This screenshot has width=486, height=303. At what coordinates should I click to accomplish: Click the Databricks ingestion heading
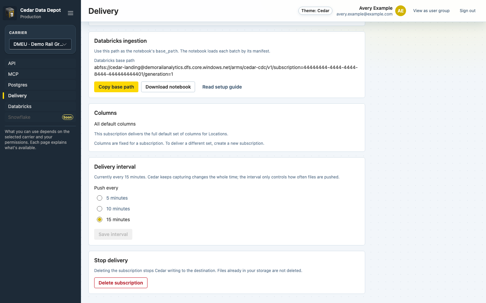click(120, 41)
